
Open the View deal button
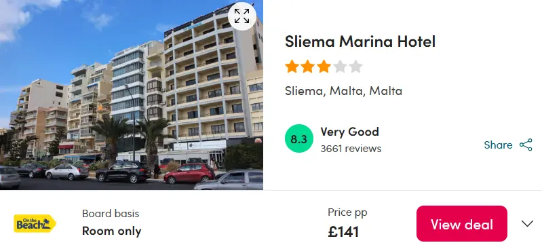[x=462, y=223]
